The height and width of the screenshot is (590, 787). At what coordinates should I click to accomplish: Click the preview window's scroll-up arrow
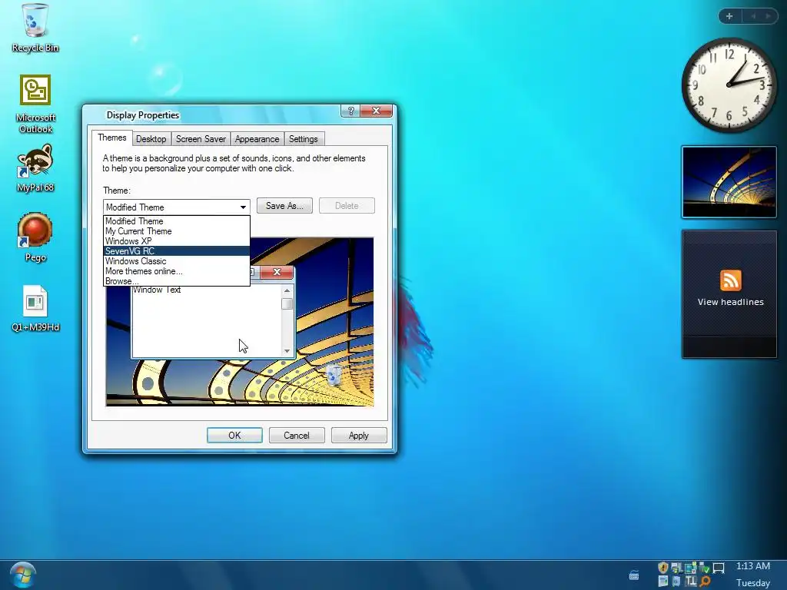(287, 290)
